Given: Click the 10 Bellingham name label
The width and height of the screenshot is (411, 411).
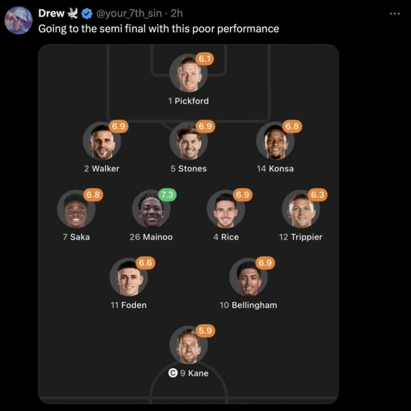Looking at the screenshot, I should (248, 305).
